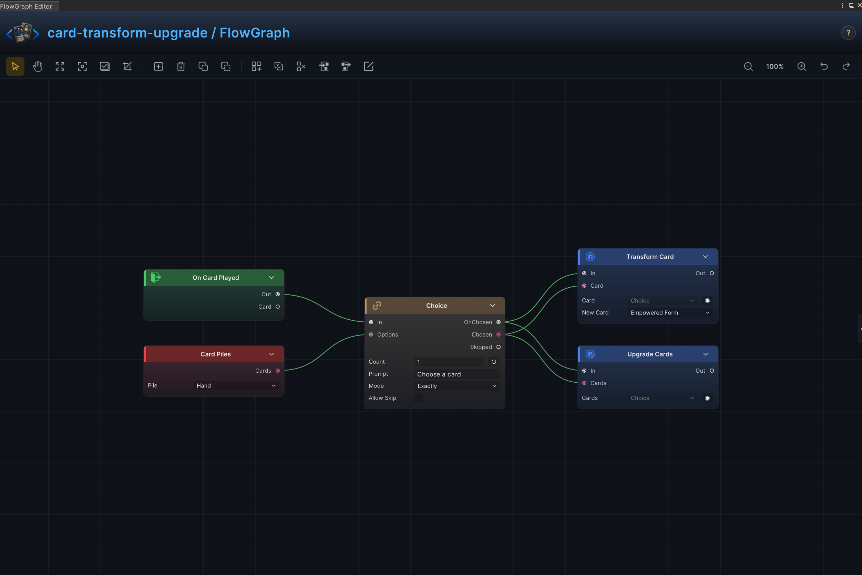Select the FlowGraph Editor tab
The width and height of the screenshot is (862, 575).
click(x=29, y=6)
